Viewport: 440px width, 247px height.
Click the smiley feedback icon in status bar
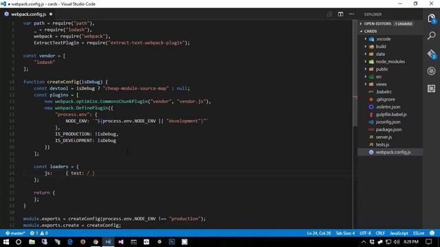coord(432,233)
